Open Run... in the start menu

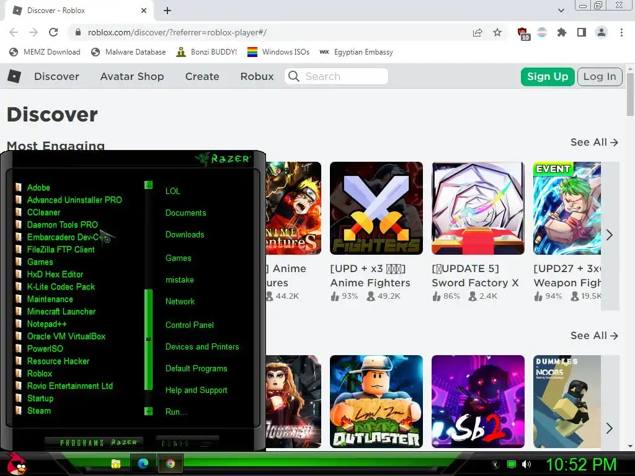coord(176,412)
